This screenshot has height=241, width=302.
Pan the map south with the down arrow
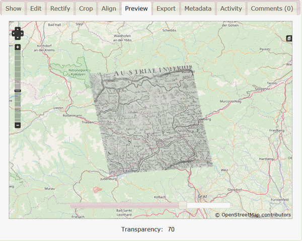(x=18, y=38)
